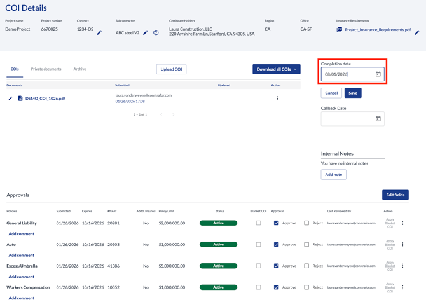Click the Upload COI button
The width and height of the screenshot is (426, 302).
(171, 69)
